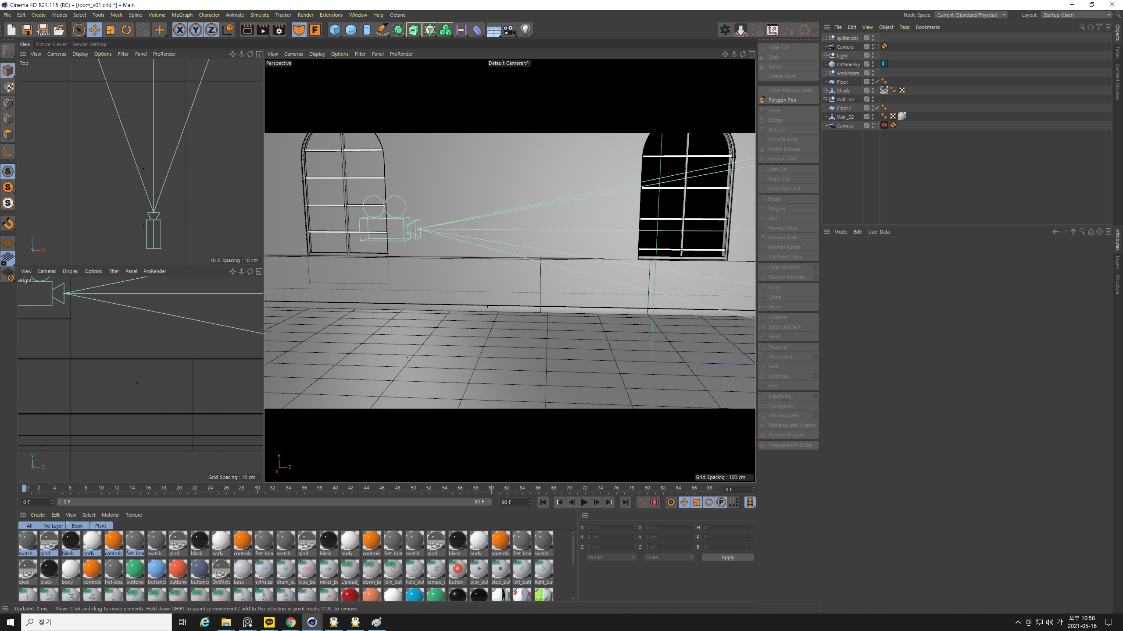Screen dimensions: 1123x631
Task: Select the OctaneSky environment tag
Action: [884, 64]
